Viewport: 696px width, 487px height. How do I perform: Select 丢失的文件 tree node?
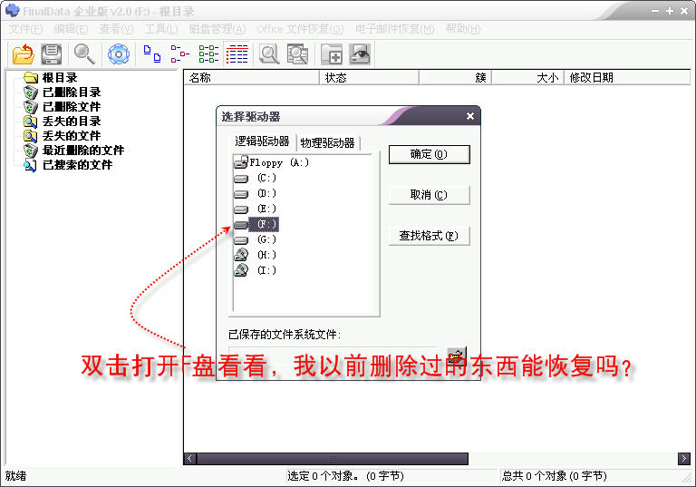point(72,135)
